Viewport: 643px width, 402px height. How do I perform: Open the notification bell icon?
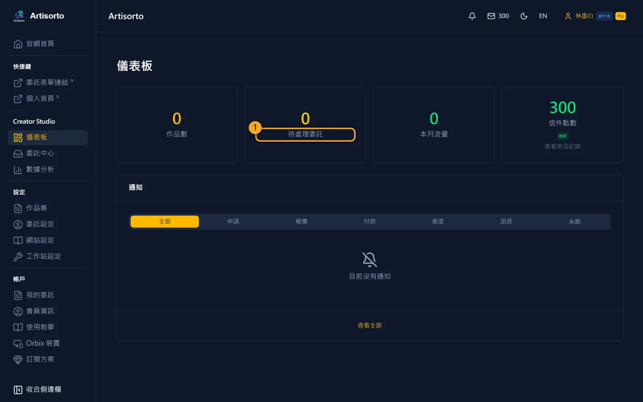pyautogui.click(x=472, y=16)
